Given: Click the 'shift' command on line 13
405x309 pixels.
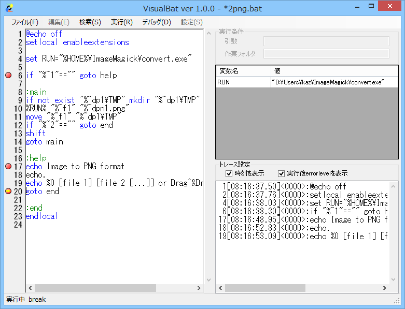Looking at the screenshot, I should tap(36, 133).
